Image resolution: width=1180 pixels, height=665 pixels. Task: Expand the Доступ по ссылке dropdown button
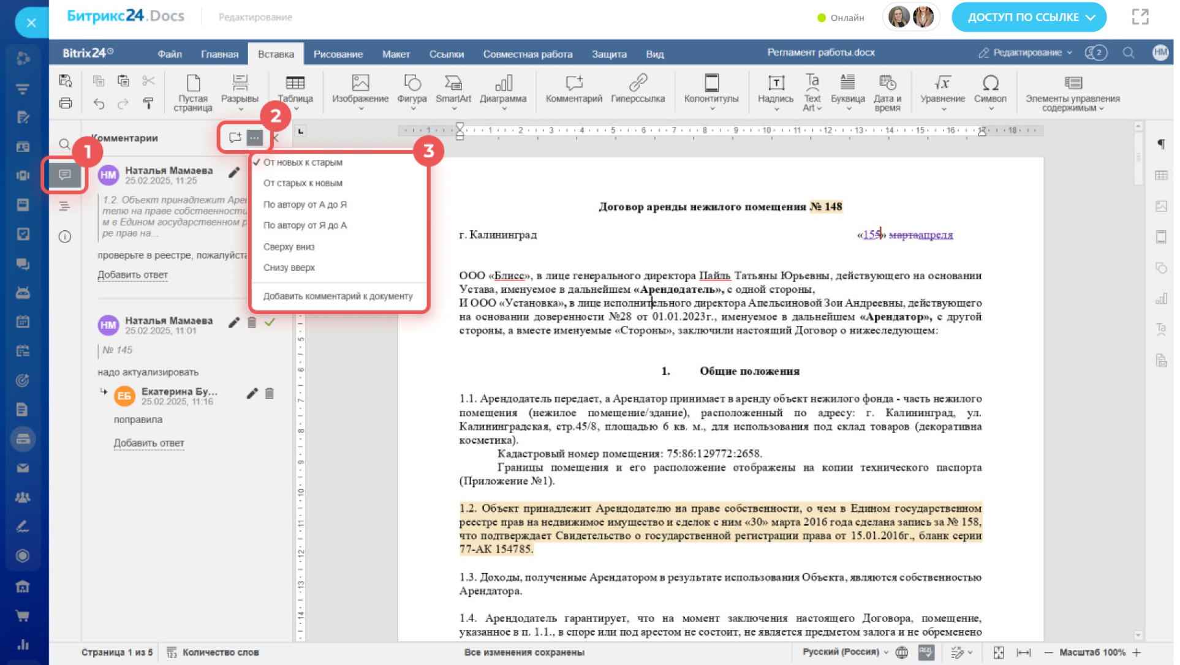tap(1029, 17)
